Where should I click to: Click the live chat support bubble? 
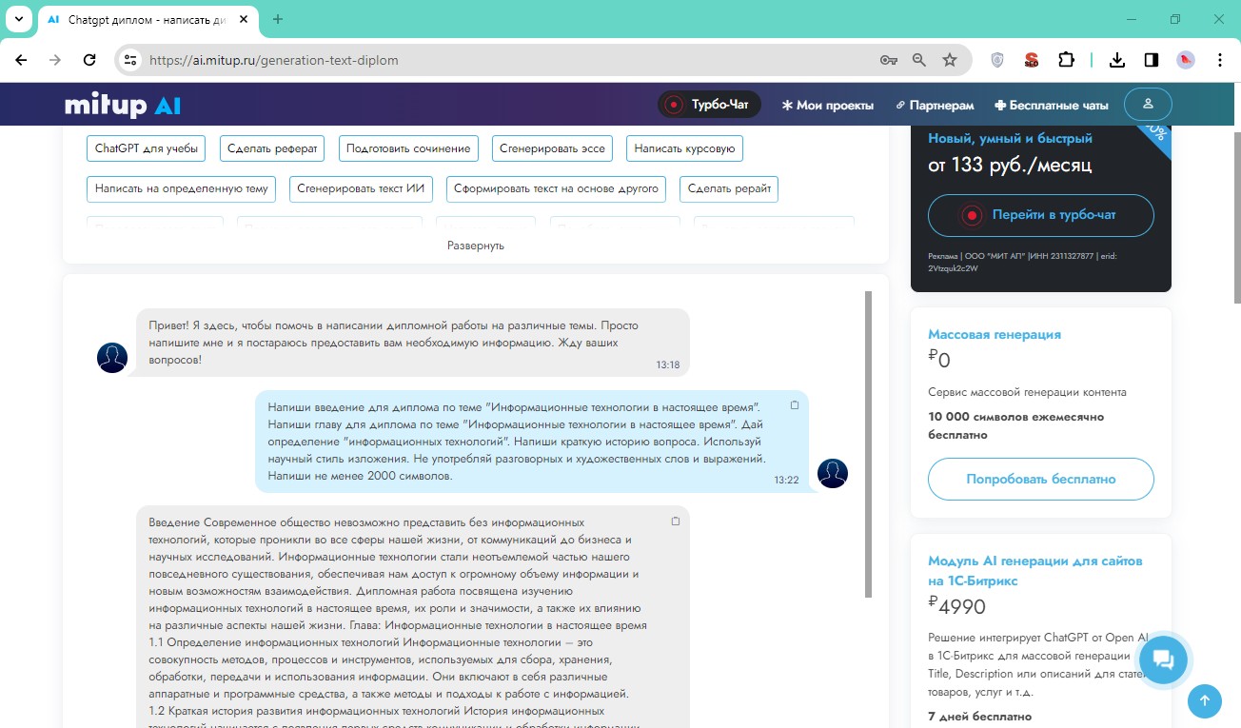[1163, 659]
